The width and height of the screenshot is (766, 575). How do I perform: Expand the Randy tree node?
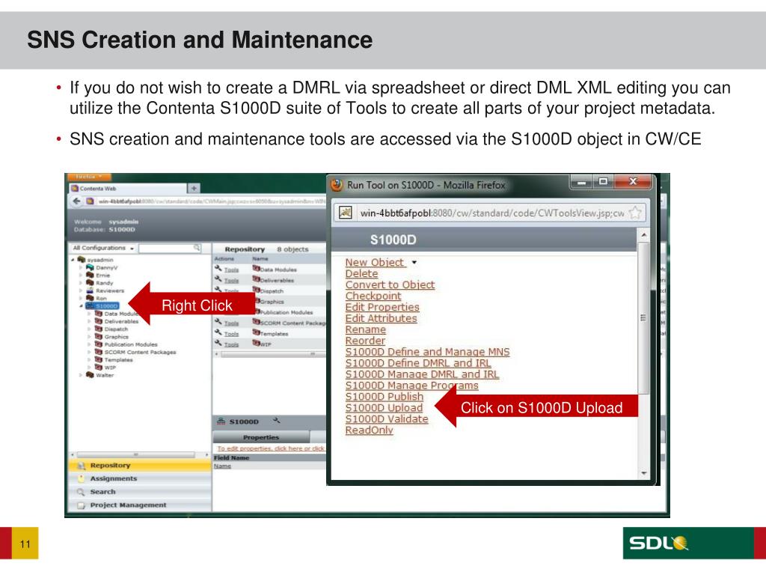click(81, 282)
